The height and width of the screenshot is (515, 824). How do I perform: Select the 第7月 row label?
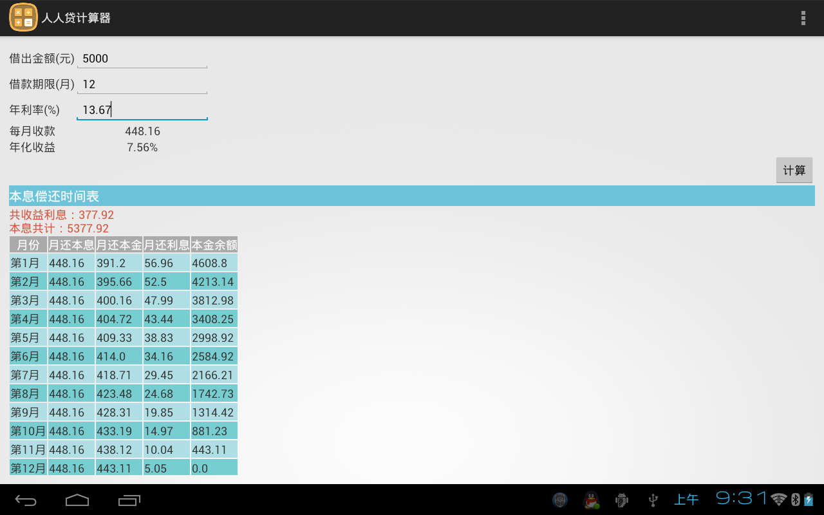click(28, 375)
